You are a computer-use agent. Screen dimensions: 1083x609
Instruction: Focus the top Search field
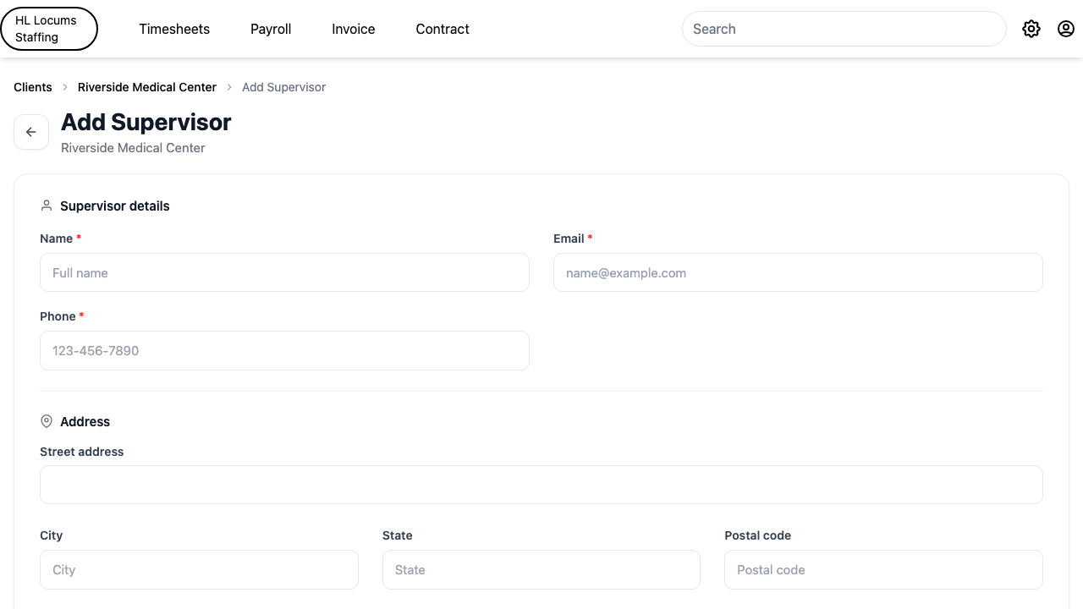click(x=844, y=29)
